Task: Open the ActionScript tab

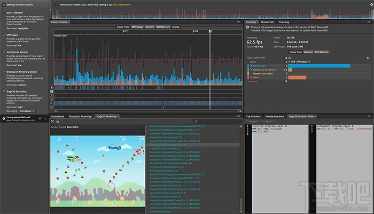Action: (x=58, y=116)
